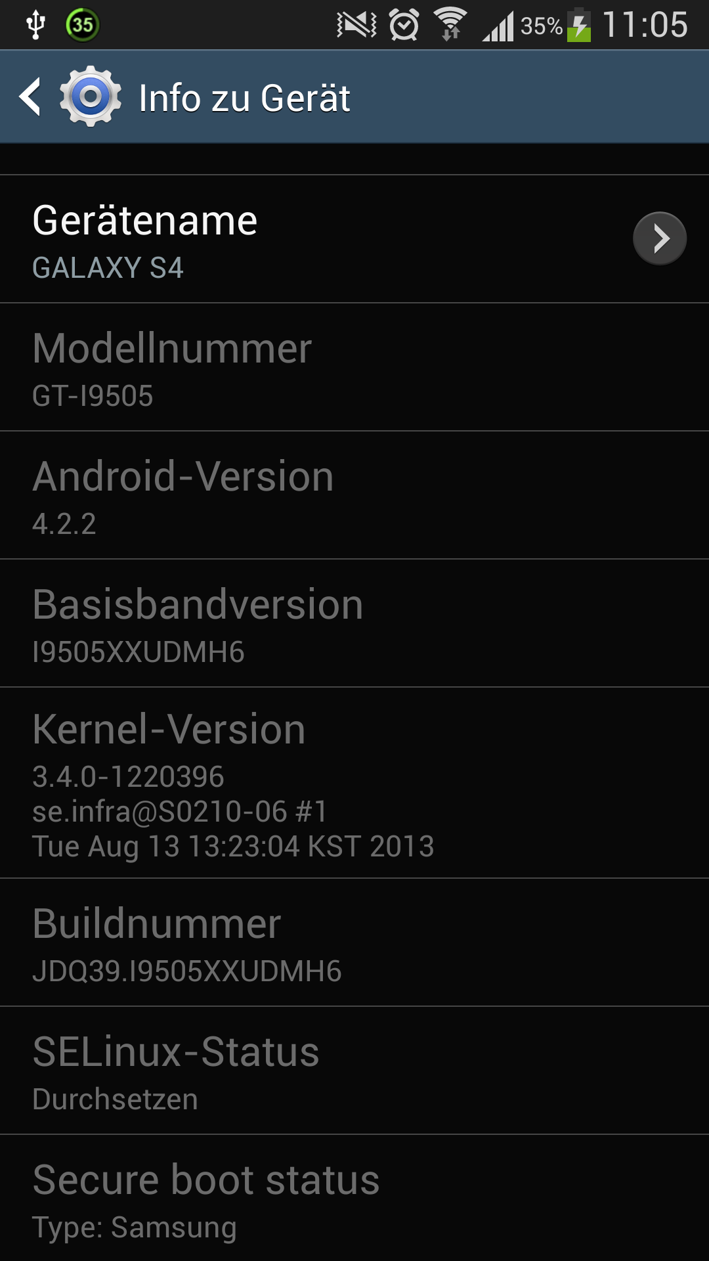
Task: Tap the Info zu Gerät title
Action: click(x=244, y=98)
